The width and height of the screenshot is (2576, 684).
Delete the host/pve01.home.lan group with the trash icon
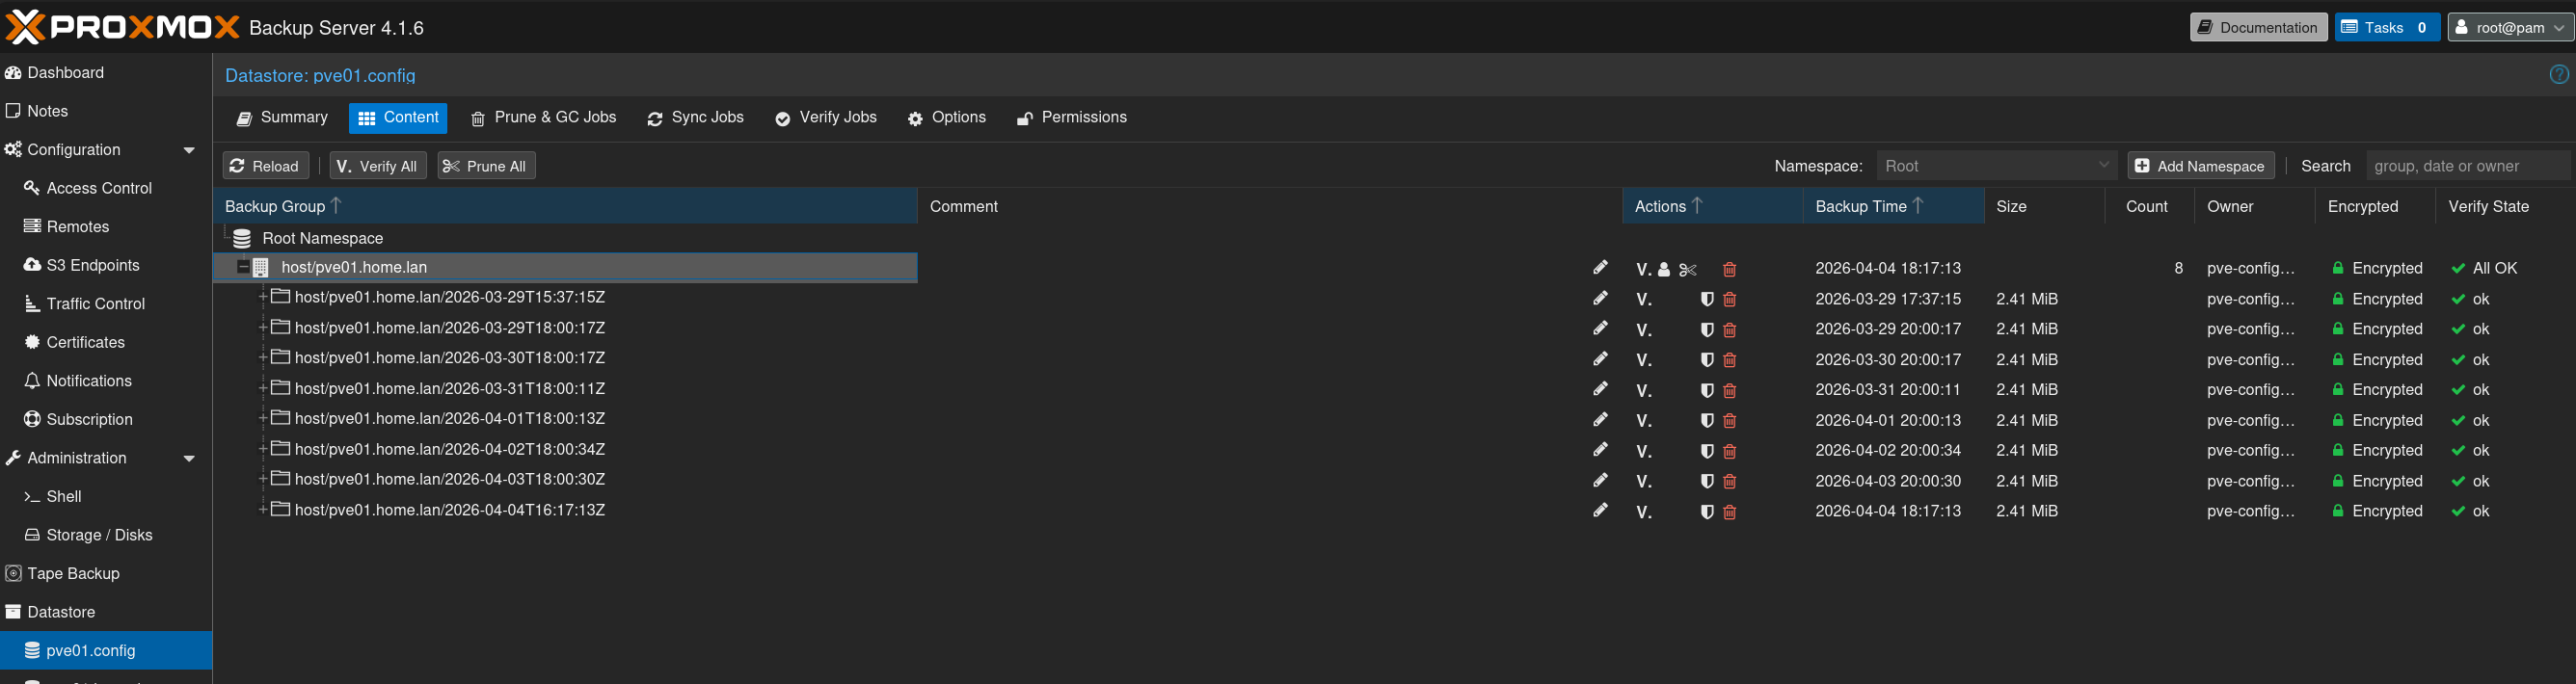pos(1730,269)
